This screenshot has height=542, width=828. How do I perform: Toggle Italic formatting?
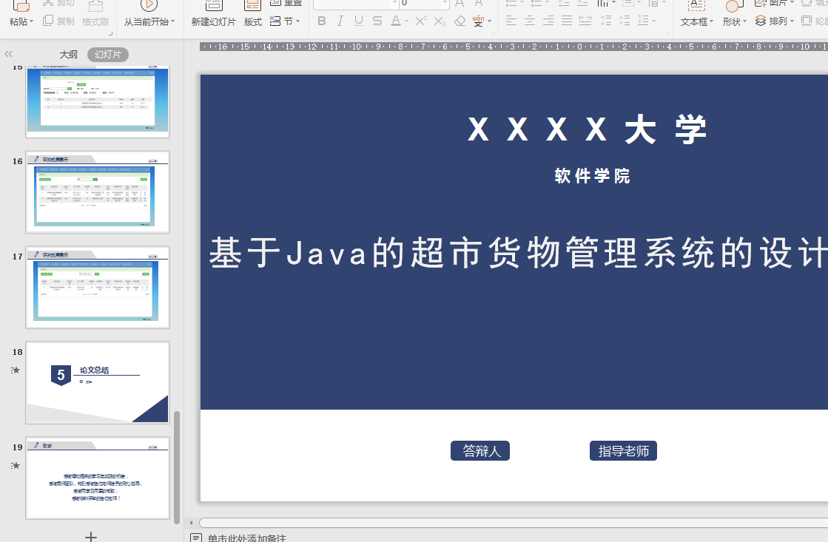tap(340, 21)
